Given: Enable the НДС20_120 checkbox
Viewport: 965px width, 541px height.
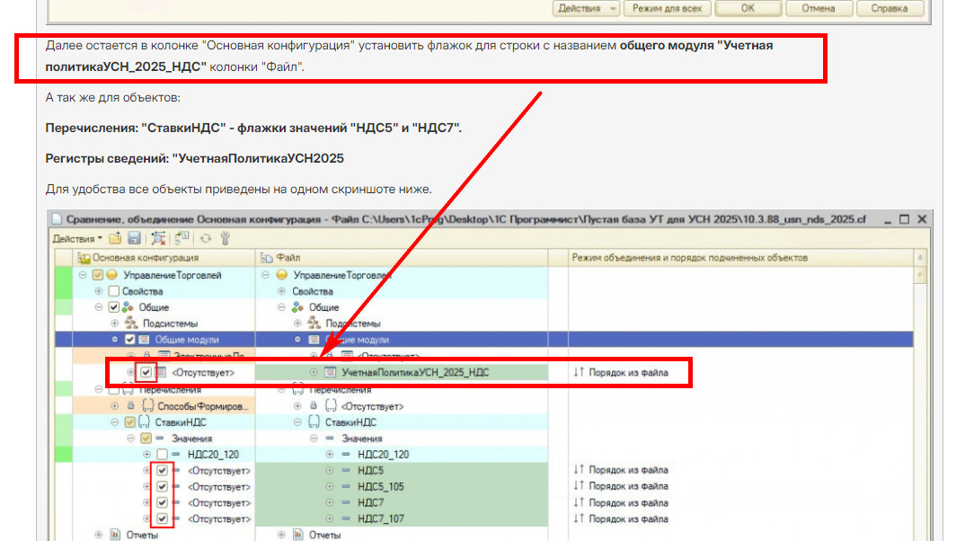Looking at the screenshot, I should pos(162,454).
